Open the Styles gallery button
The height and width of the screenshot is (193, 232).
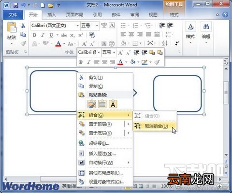tap(190, 33)
